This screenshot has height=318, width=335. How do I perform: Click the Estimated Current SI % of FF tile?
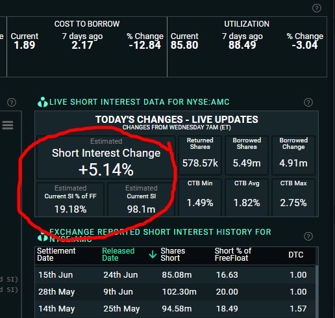(x=71, y=200)
